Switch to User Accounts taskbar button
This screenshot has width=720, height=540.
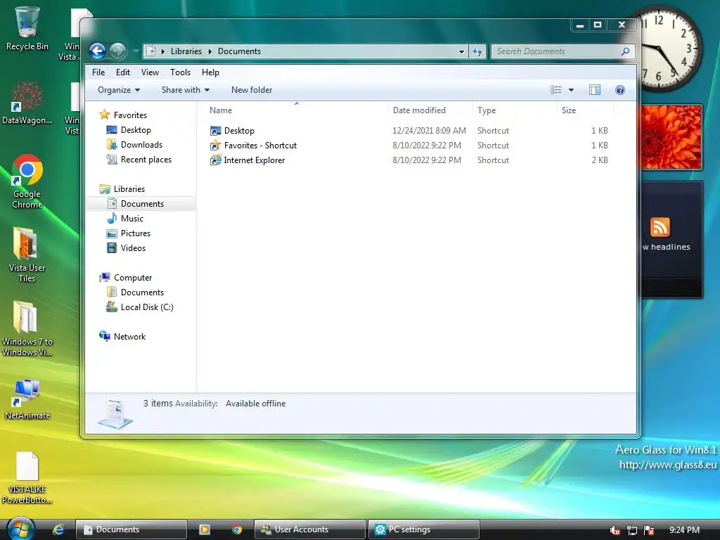click(x=310, y=529)
